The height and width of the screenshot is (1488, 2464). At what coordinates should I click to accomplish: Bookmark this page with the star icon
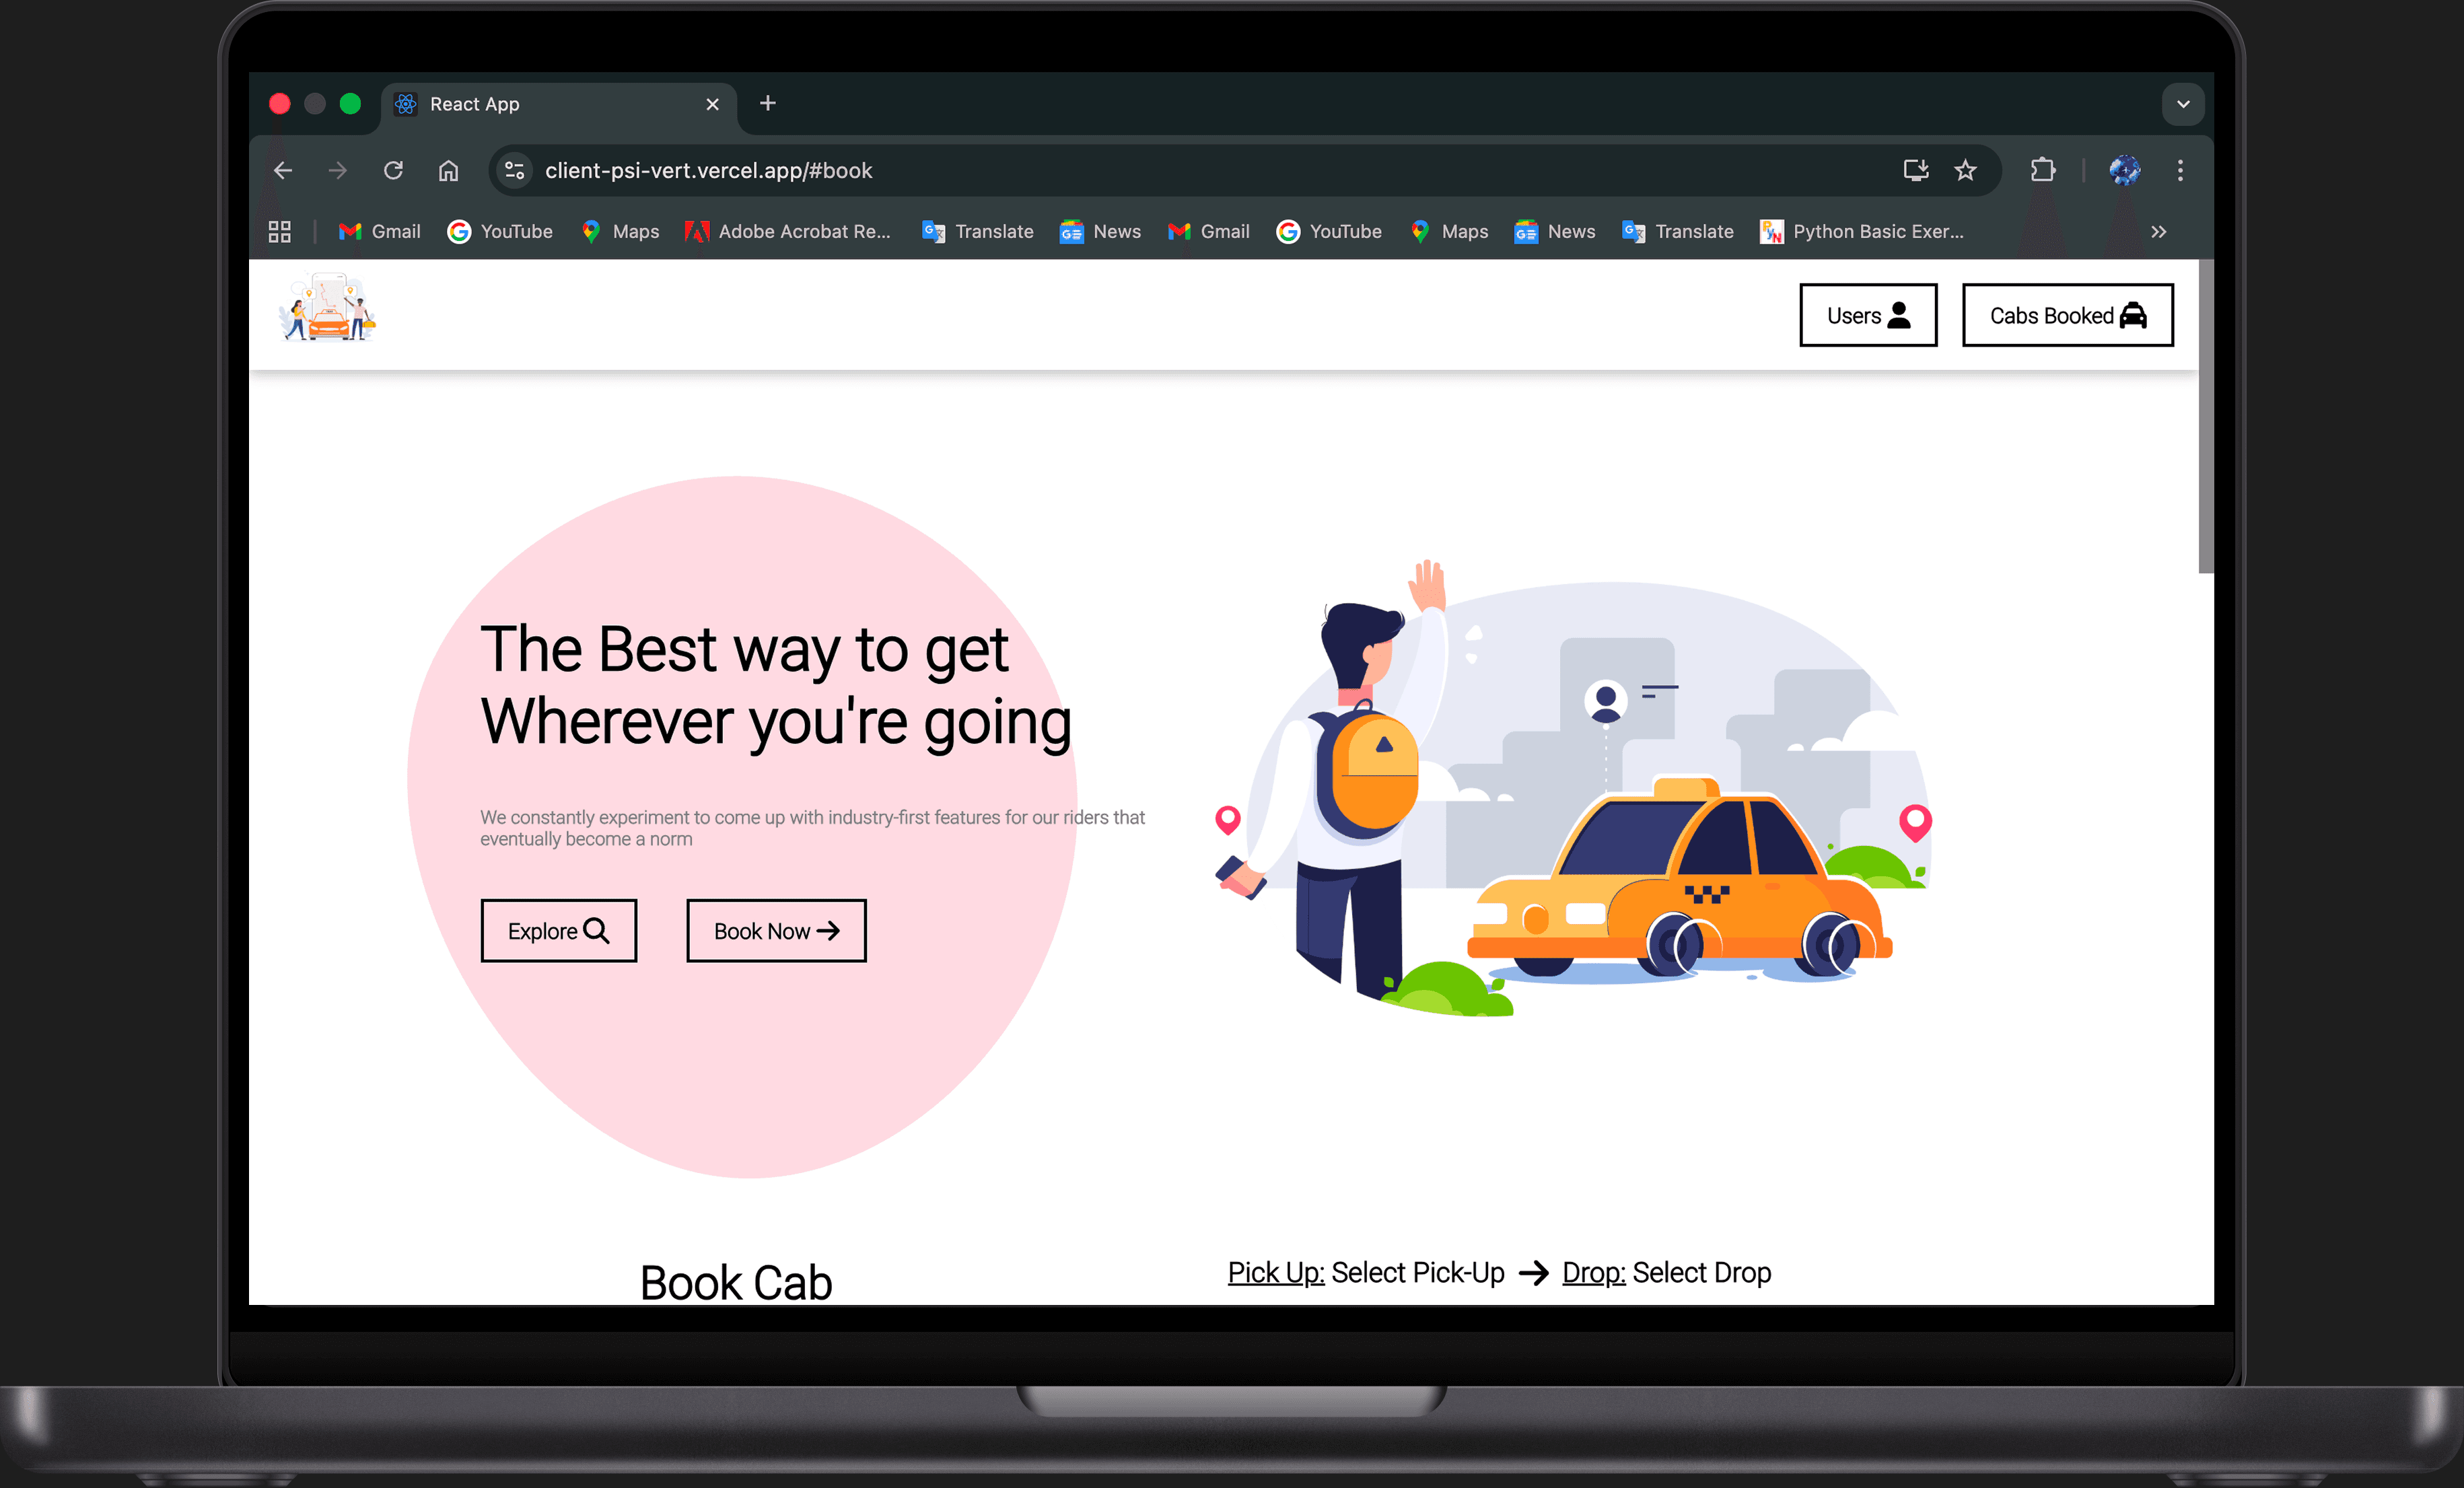1966,170
